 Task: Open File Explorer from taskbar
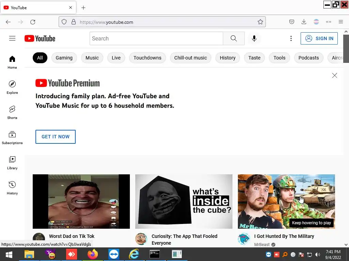tap(29, 254)
